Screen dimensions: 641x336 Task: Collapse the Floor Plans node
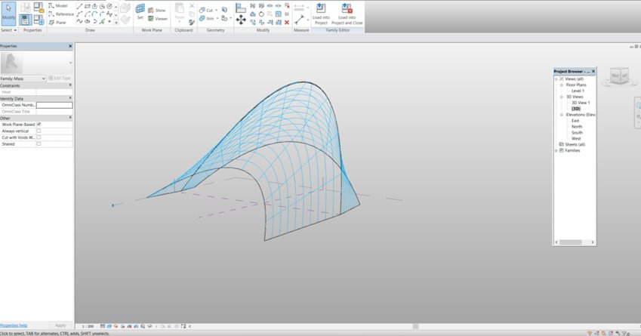562,85
